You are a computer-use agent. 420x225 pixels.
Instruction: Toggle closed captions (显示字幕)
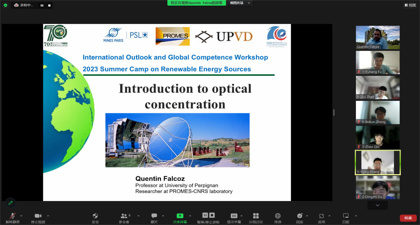coord(234,216)
